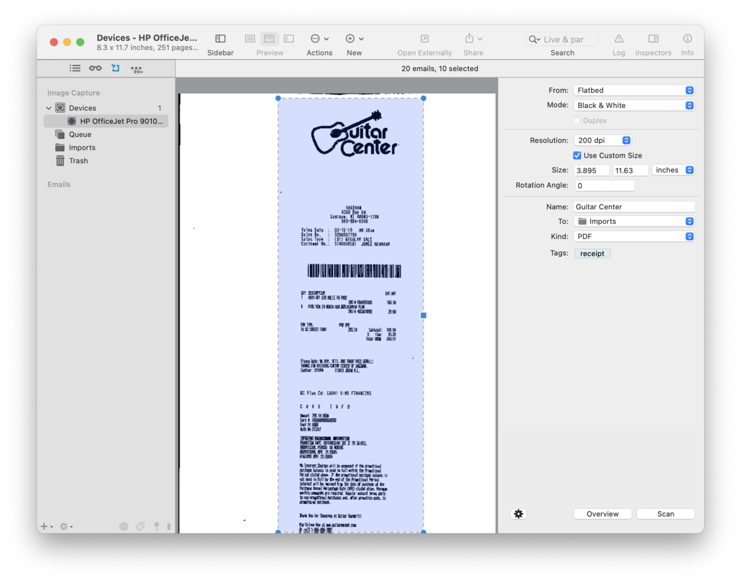Open the Mode dropdown
The image size is (741, 582).
click(634, 106)
